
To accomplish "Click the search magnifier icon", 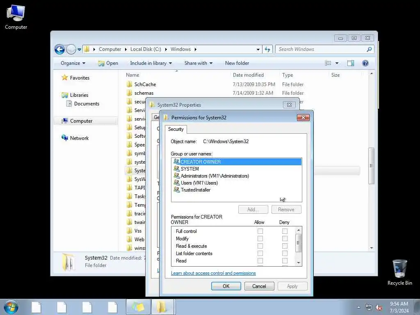I will point(369,49).
